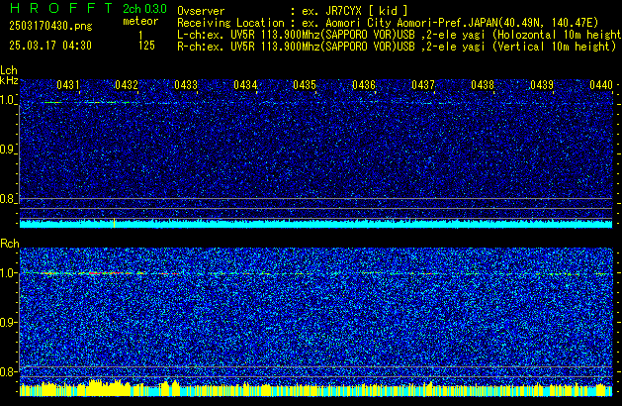Click the meteor count label
This screenshot has height=406, width=622.
[140, 21]
